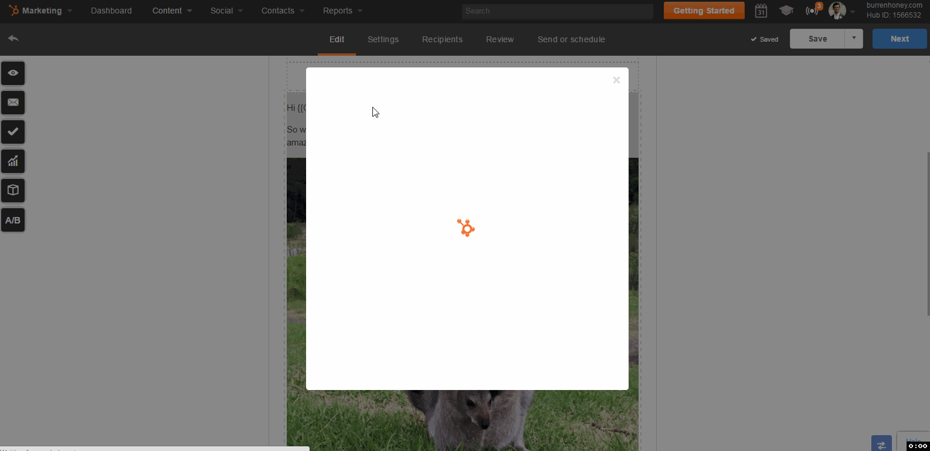Click the Hub ID: 1566532 text
Image resolution: width=930 pixels, height=451 pixels.
click(x=894, y=15)
